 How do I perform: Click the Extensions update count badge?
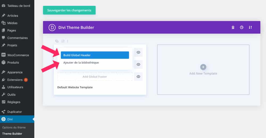(26, 80)
